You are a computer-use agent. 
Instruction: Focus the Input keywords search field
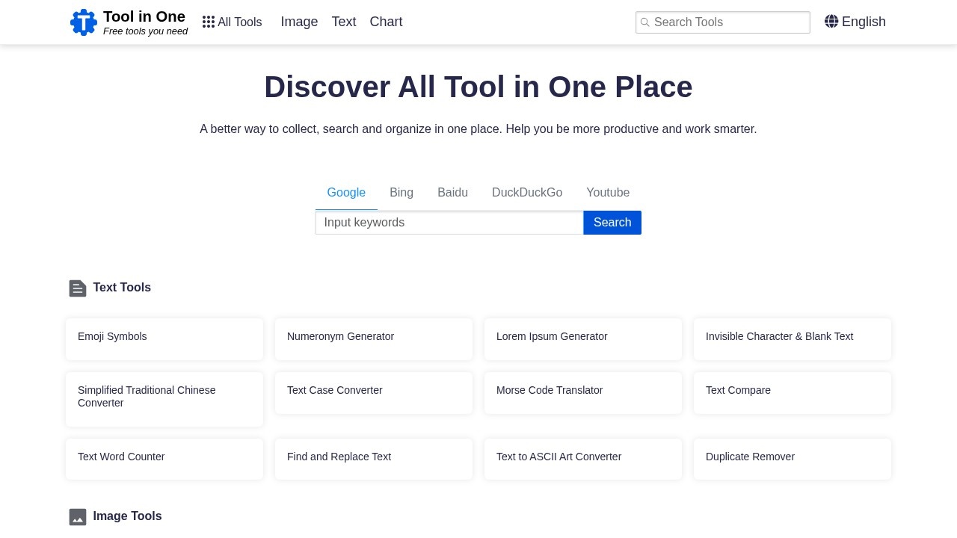tap(449, 223)
